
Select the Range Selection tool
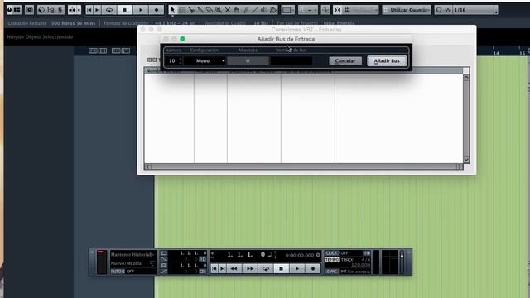coord(182,10)
